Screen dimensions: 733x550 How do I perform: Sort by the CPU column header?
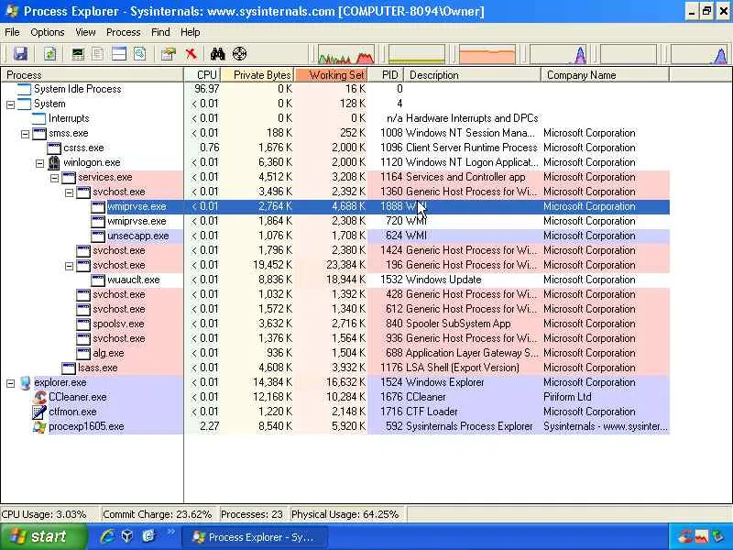coord(202,75)
